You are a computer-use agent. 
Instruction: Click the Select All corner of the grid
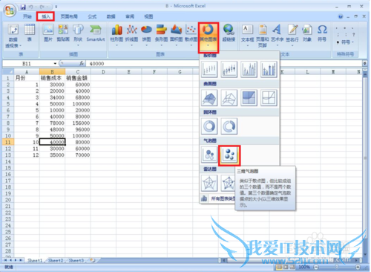tap(8, 72)
